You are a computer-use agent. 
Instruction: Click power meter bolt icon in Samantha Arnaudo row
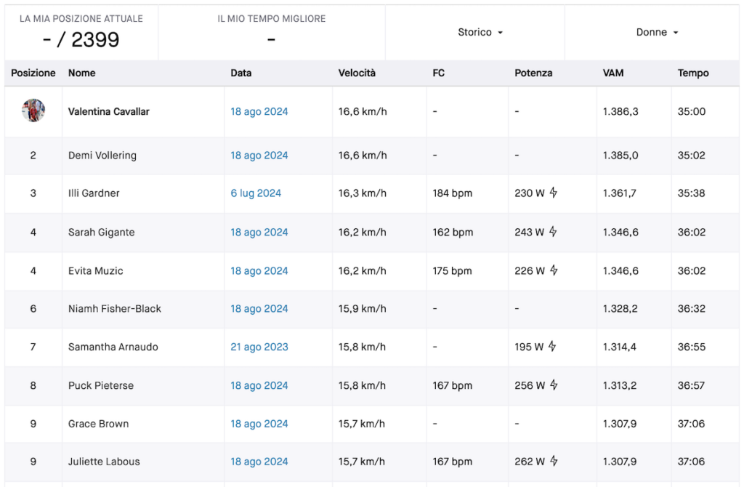tap(552, 347)
